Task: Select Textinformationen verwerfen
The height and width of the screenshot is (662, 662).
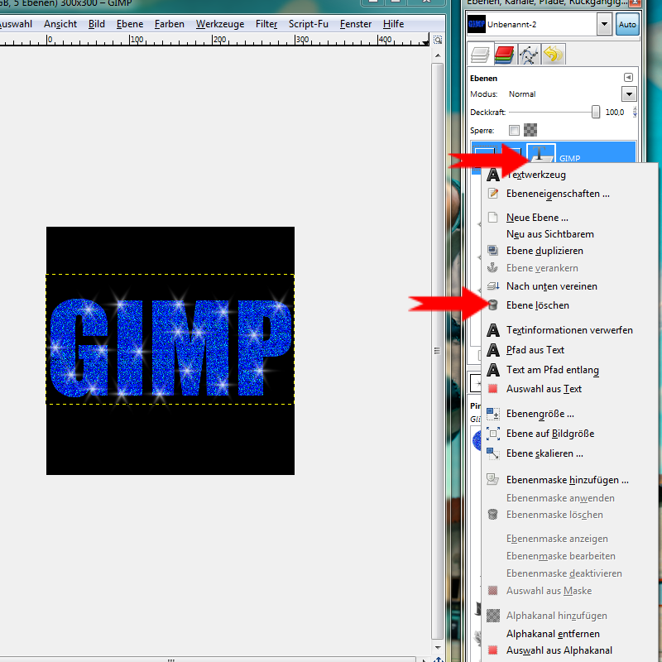Action: 568,330
